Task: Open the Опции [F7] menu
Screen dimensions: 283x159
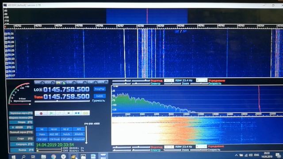Action: click(x=21, y=122)
